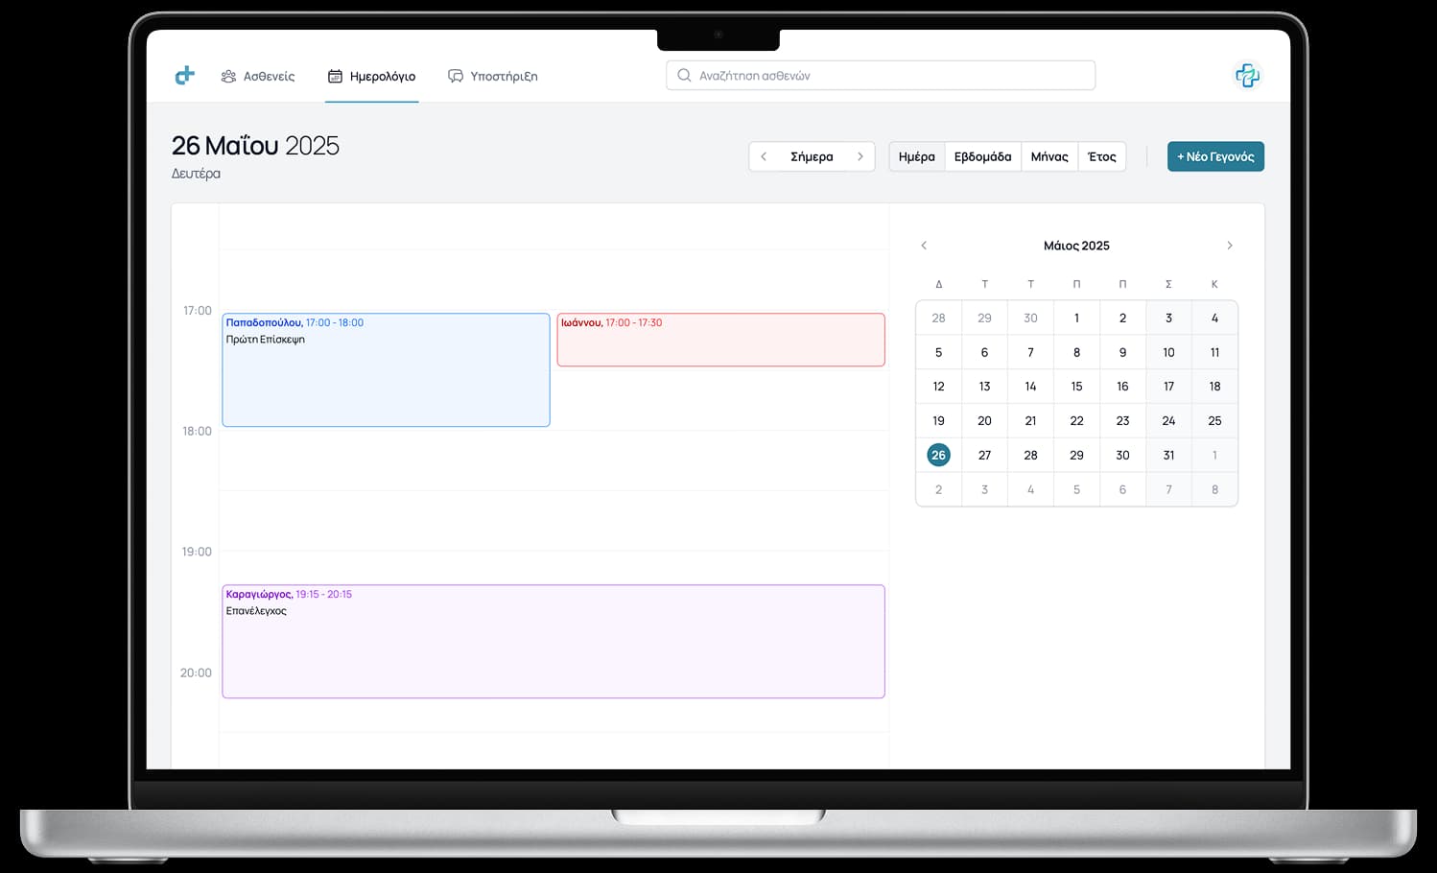Open the Υποστήριξη support section

point(493,76)
